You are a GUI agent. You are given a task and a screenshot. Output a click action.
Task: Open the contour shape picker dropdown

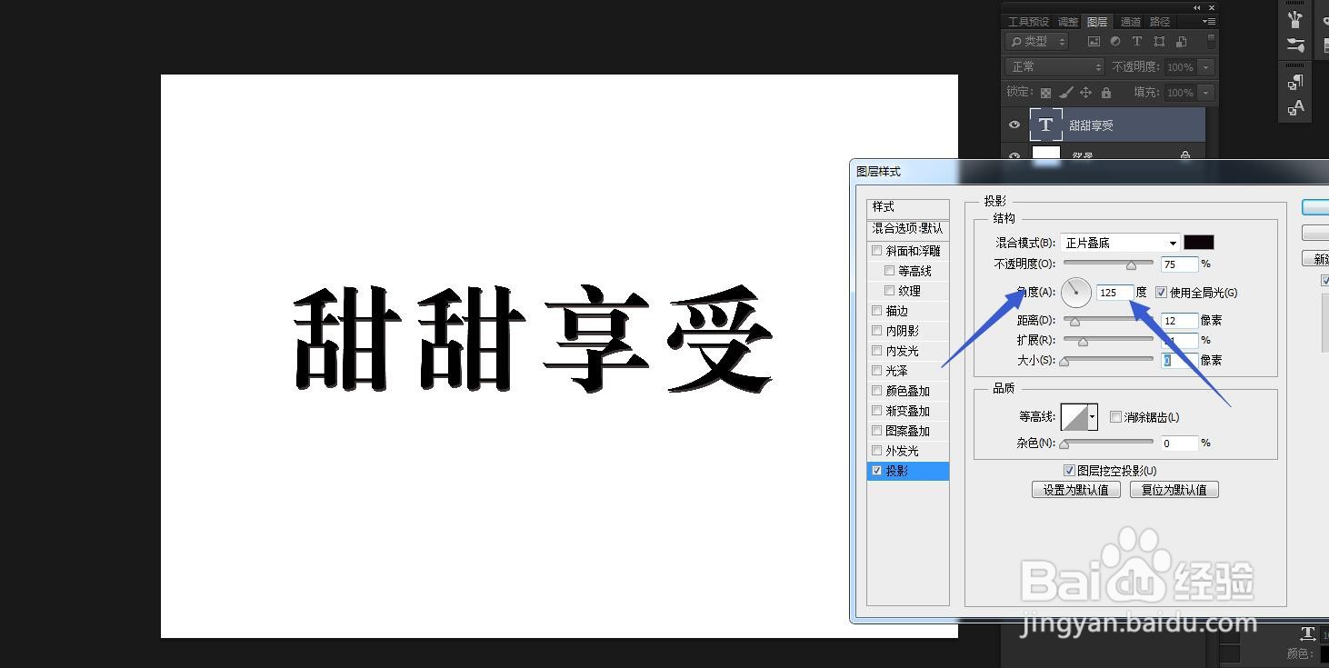[1094, 416]
